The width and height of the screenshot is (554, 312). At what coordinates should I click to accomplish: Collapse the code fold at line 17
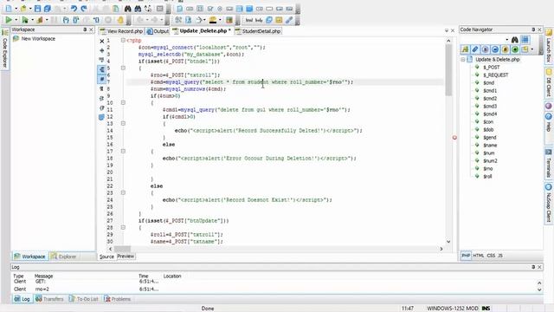click(x=123, y=151)
